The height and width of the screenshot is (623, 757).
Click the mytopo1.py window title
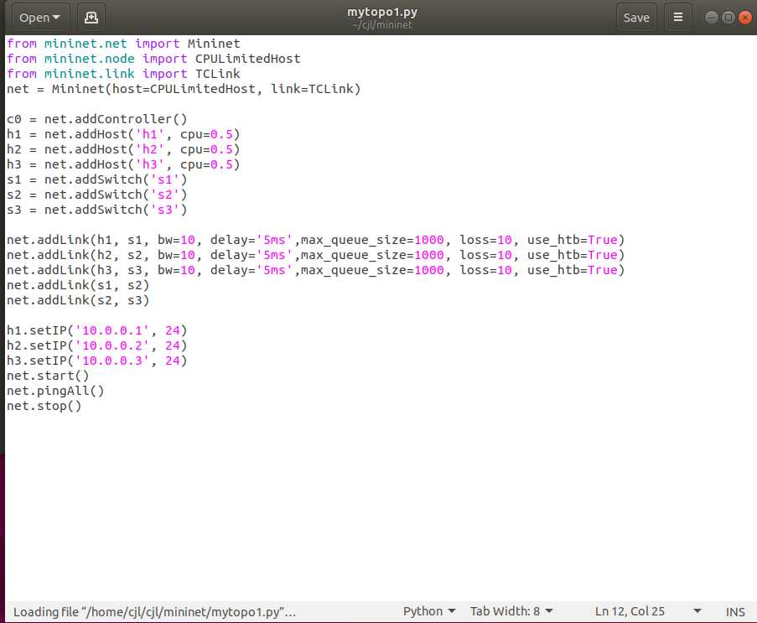click(x=382, y=12)
